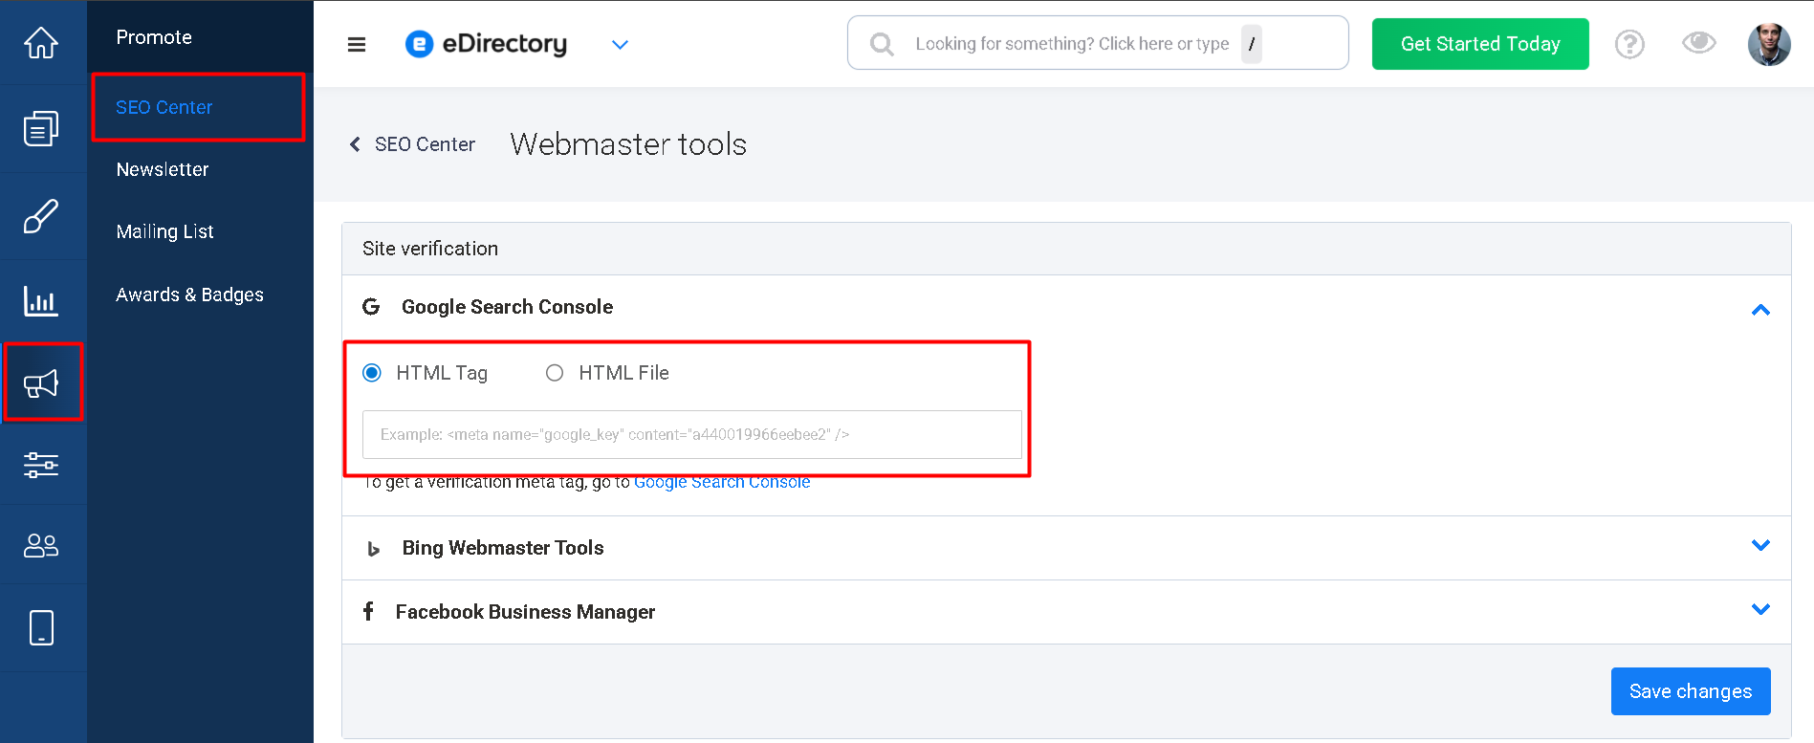Collapse the Google Search Console section
Viewport: 1814px width, 743px height.
pos(1760,309)
